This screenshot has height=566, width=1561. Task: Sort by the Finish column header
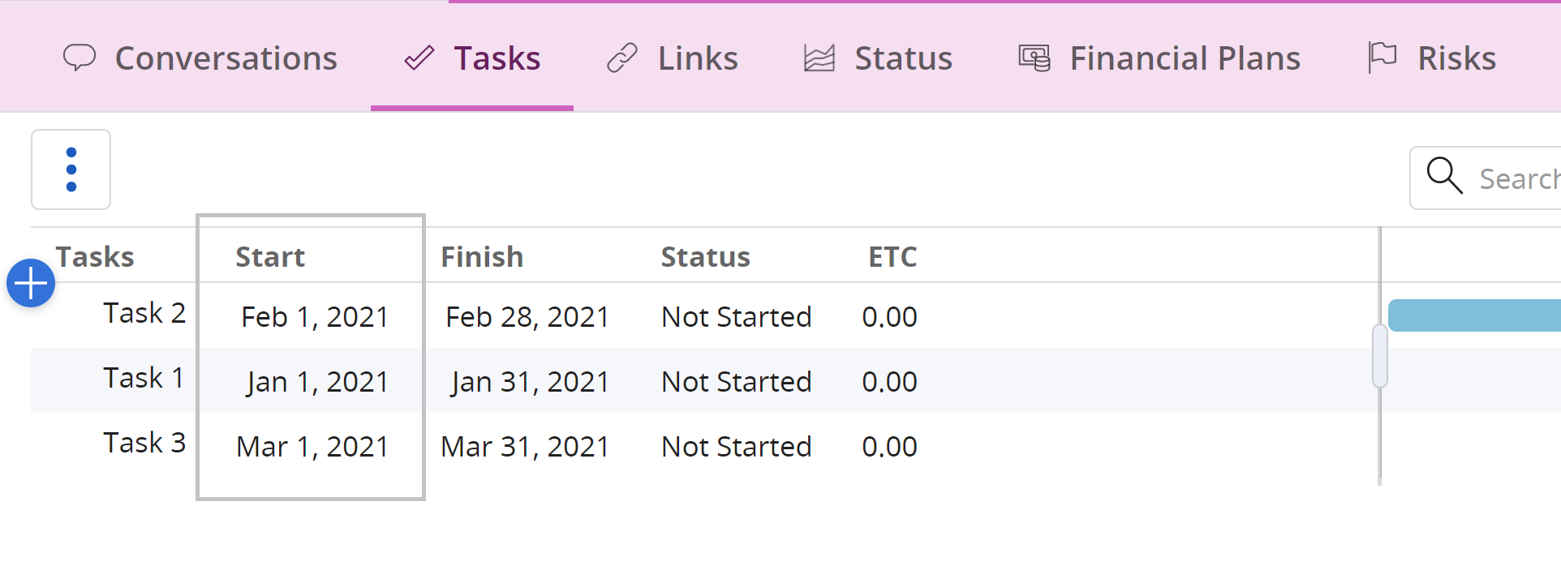[x=482, y=257]
